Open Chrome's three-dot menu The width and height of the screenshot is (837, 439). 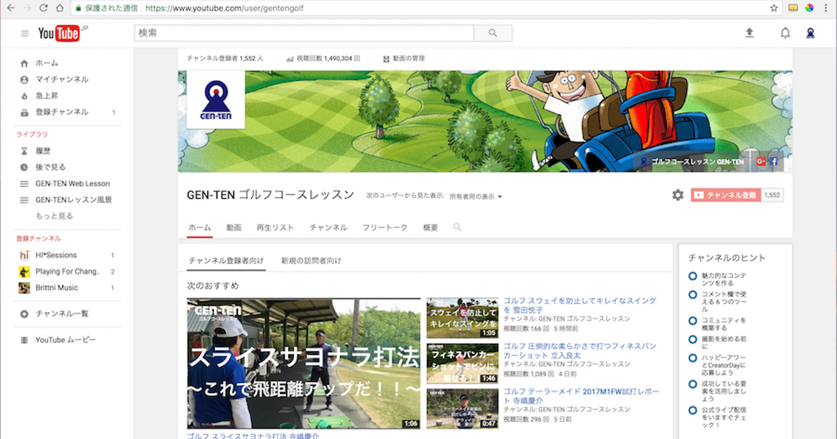pos(826,8)
